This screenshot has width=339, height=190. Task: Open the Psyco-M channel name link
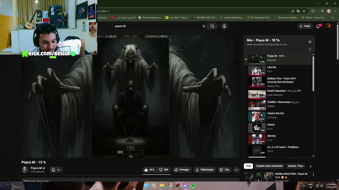point(36,168)
